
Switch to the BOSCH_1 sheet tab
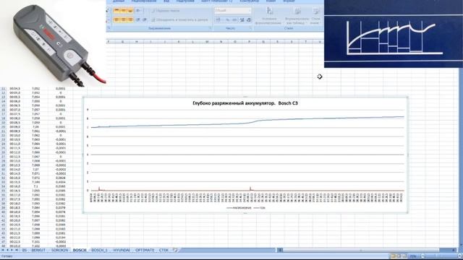(x=100, y=250)
